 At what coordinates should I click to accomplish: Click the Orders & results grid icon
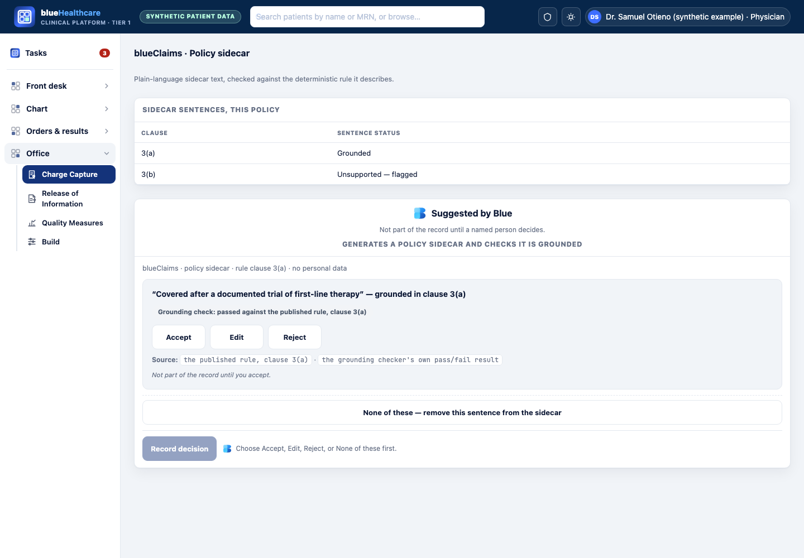coord(16,131)
